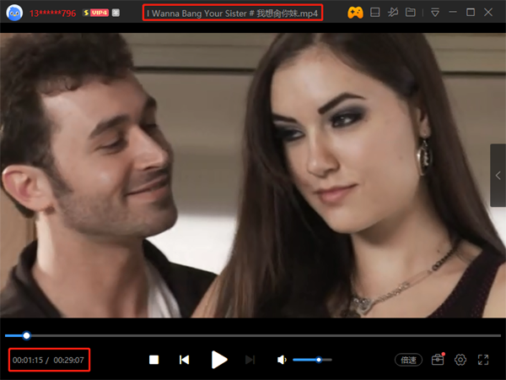Skip to the next video

click(x=250, y=360)
